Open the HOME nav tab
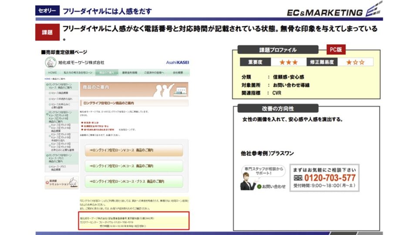Screen dimensions: 418x235 52,73
